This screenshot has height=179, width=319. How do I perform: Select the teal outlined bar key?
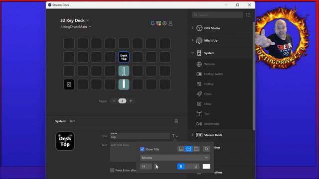click(124, 71)
